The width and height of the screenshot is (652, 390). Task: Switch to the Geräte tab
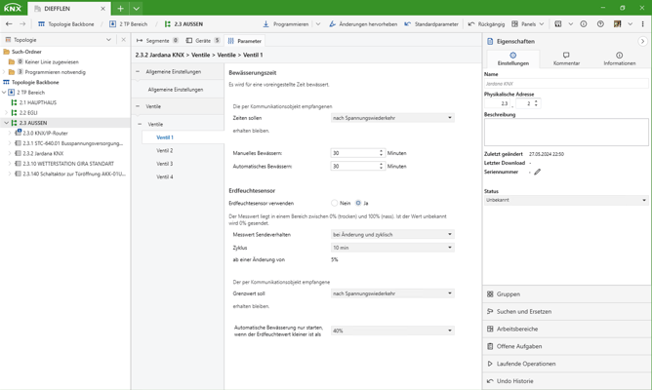[203, 41]
